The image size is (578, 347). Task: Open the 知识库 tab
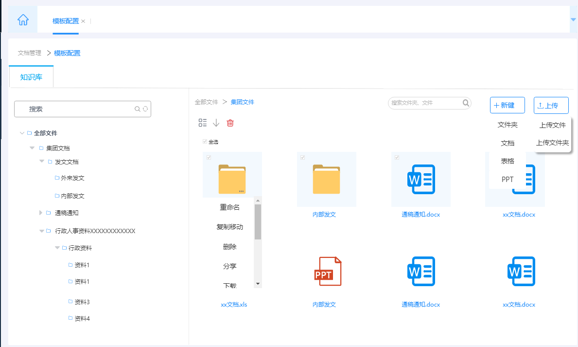(31, 77)
